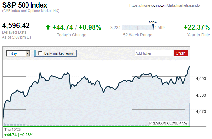
Task: Click the 3,234 52-week low value
Action: point(115,28)
